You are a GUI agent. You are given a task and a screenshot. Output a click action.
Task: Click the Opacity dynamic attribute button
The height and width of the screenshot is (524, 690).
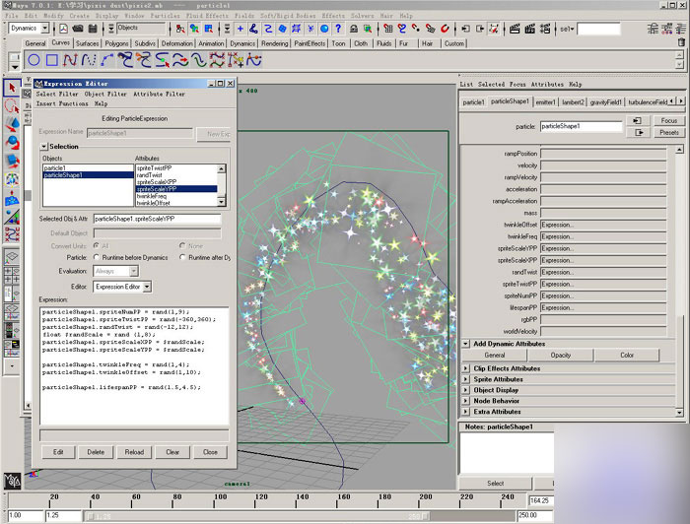[560, 355]
